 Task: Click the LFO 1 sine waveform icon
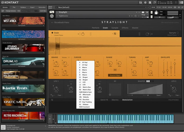click(52, 95)
